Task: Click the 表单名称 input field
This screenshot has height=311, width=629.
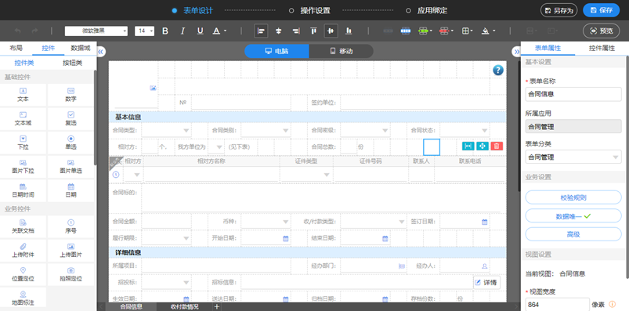Action: click(x=573, y=94)
